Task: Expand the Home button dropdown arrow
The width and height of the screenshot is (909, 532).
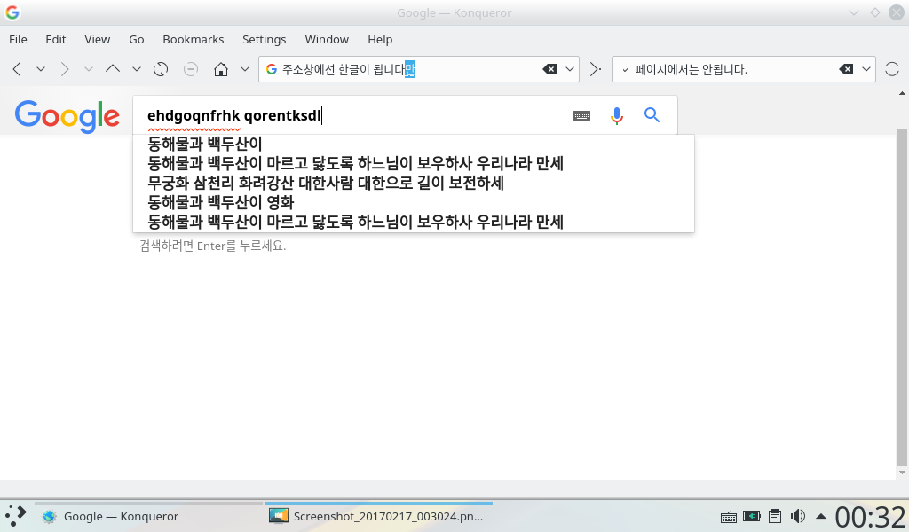Action: point(245,69)
